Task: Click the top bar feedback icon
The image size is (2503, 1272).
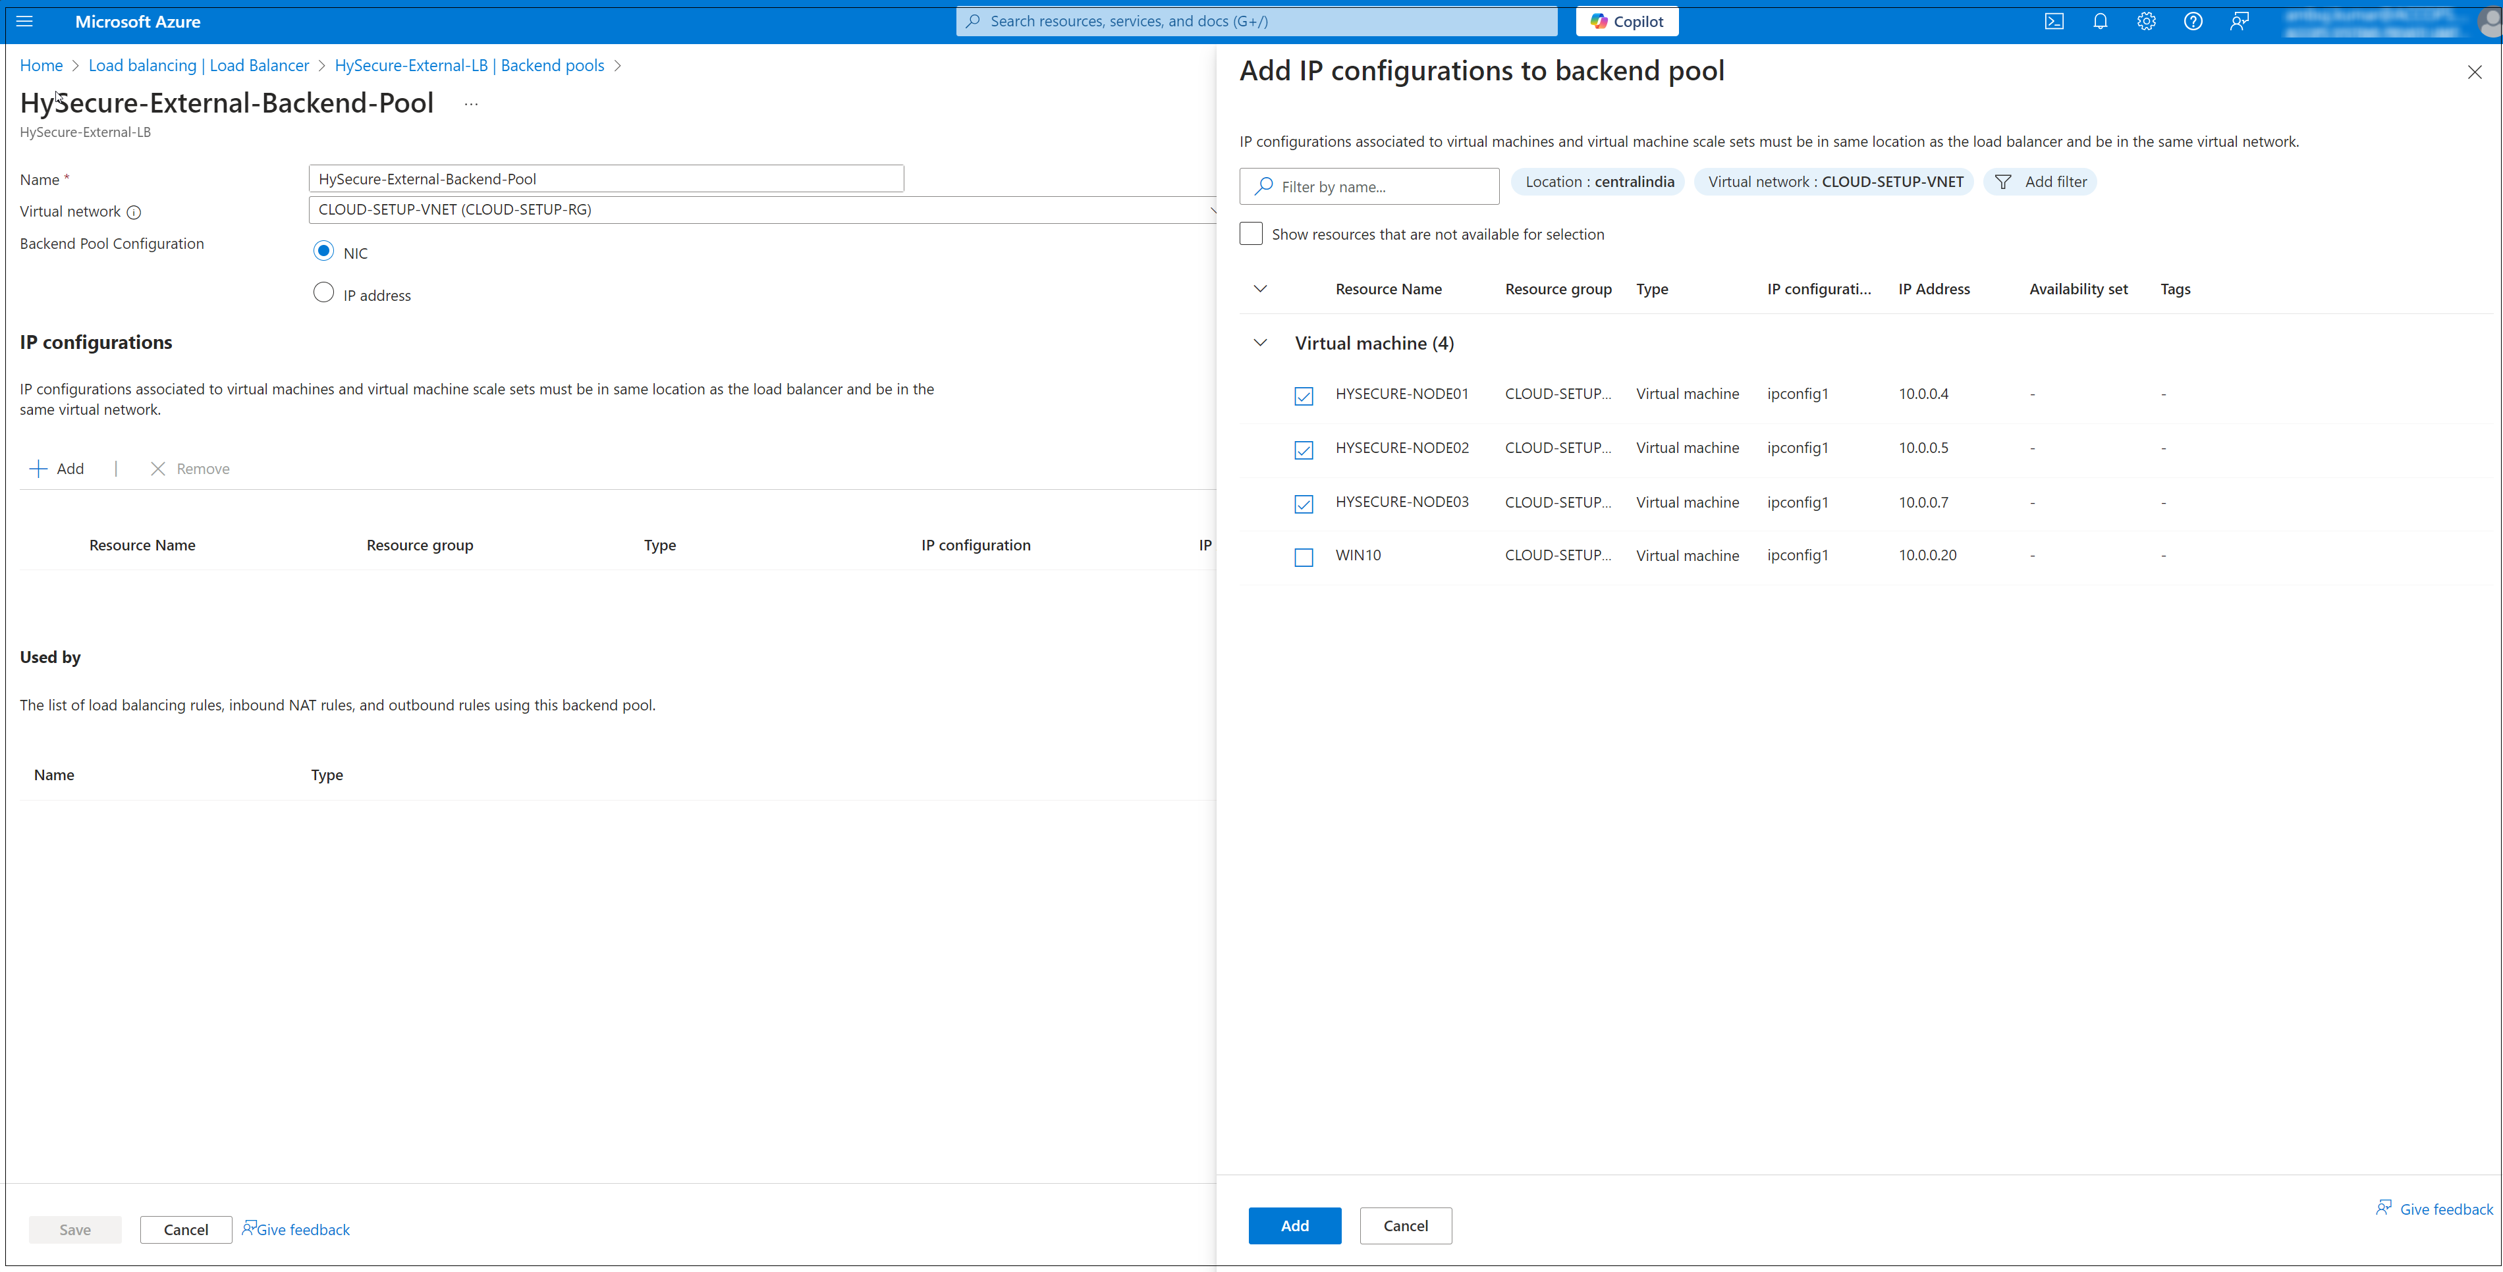Action: [x=2240, y=21]
